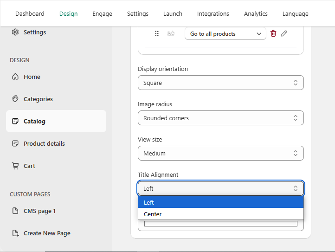Edit the item using pencil icon

click(283, 33)
